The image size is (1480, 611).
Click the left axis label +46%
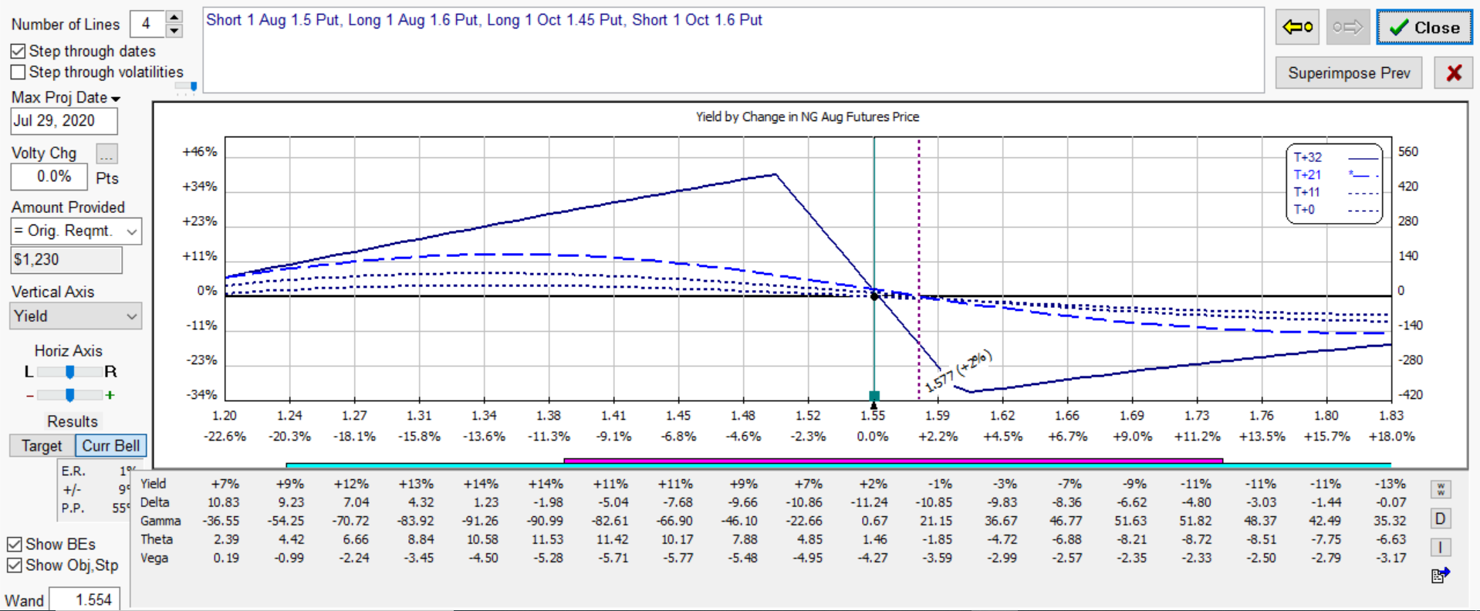[x=199, y=152]
